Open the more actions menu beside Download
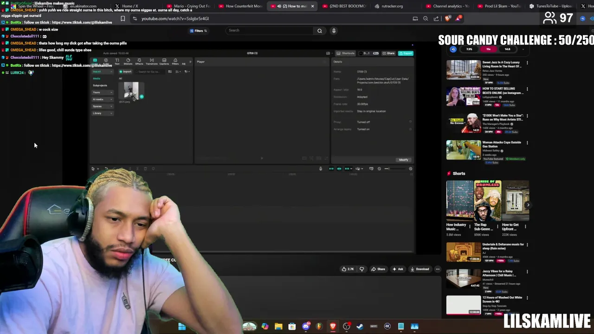Screen dimensions: 594x334 point(438,269)
